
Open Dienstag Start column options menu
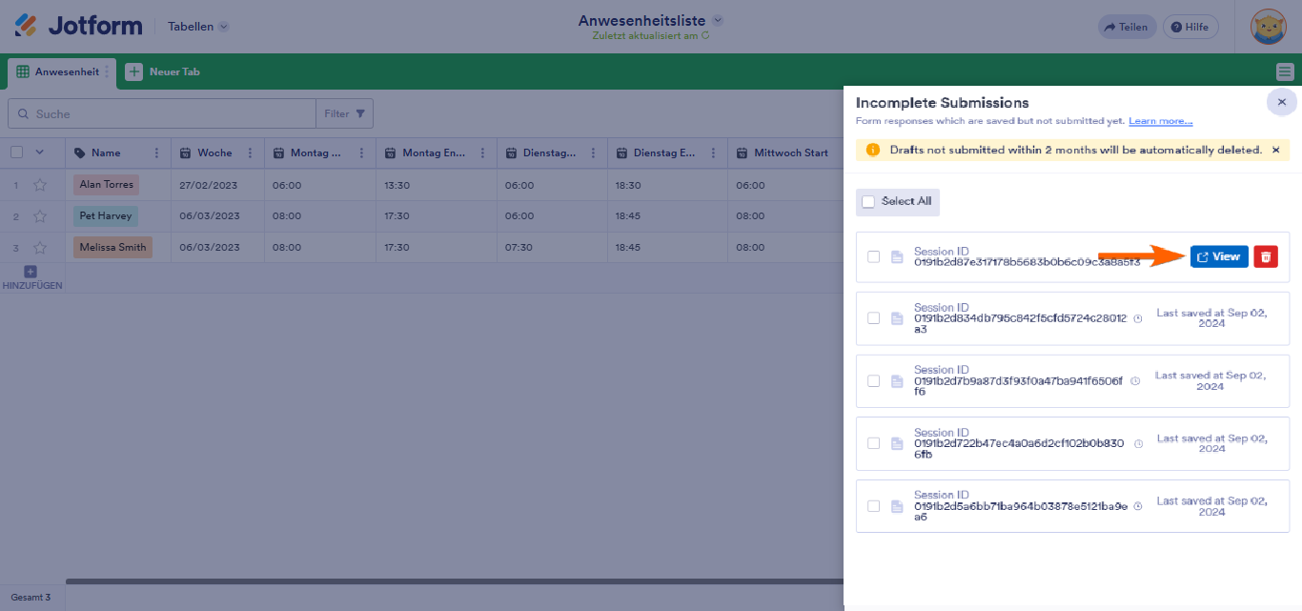[x=595, y=153]
